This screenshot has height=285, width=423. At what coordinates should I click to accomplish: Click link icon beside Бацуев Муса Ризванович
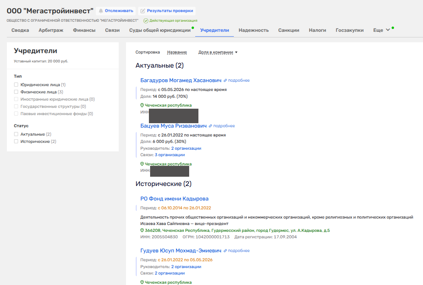(210, 126)
